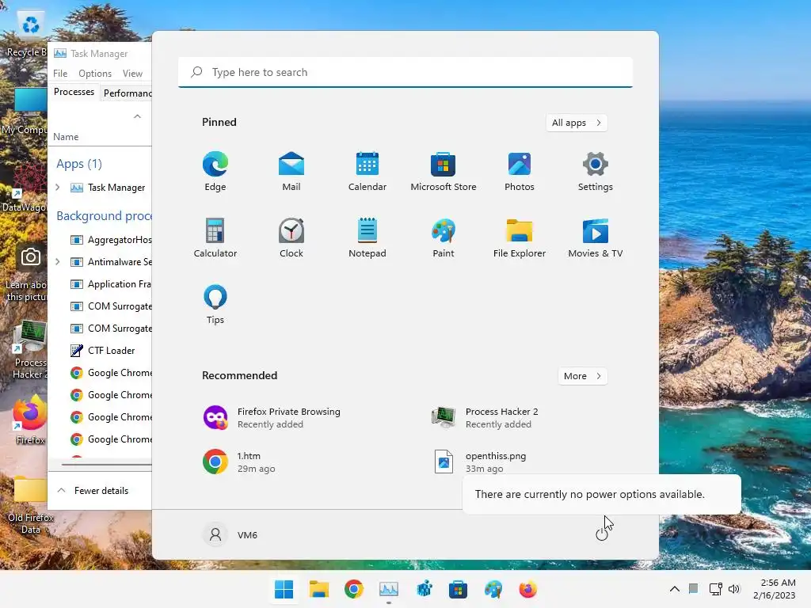
Task: Open the Tips app
Action: pyautogui.click(x=215, y=305)
